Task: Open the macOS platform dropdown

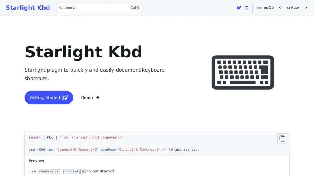Action: [270, 8]
